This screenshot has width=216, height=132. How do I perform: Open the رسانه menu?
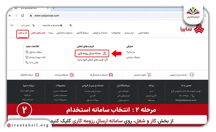pyautogui.click(x=51, y=33)
